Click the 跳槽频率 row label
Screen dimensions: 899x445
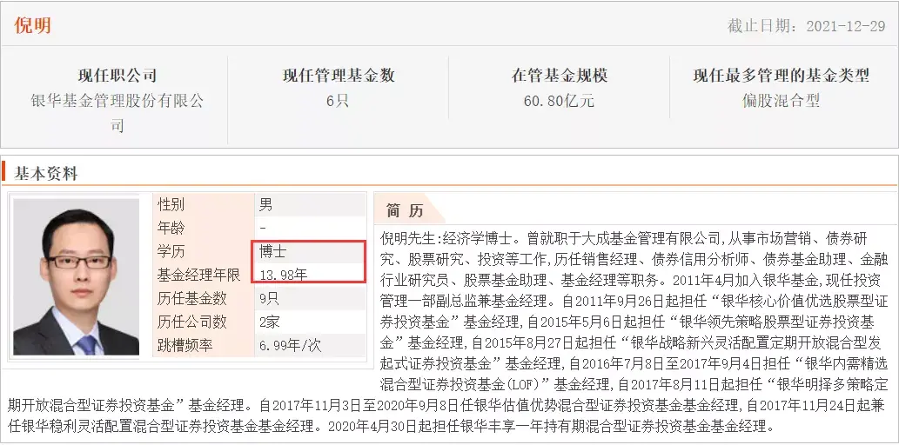pyautogui.click(x=184, y=345)
